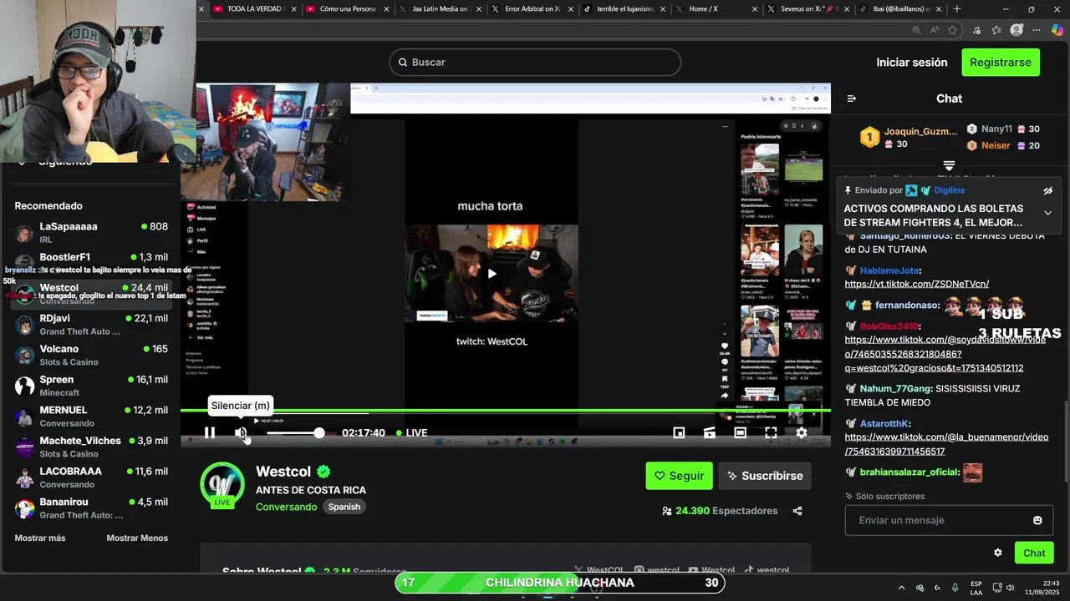Open the RDjavi recommended channel
This screenshot has width=1070, height=601.
click(x=90, y=325)
